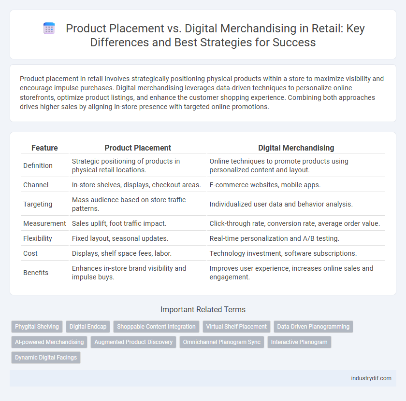
Task: Click the intro paragraph about product placement
Action: click(202, 93)
